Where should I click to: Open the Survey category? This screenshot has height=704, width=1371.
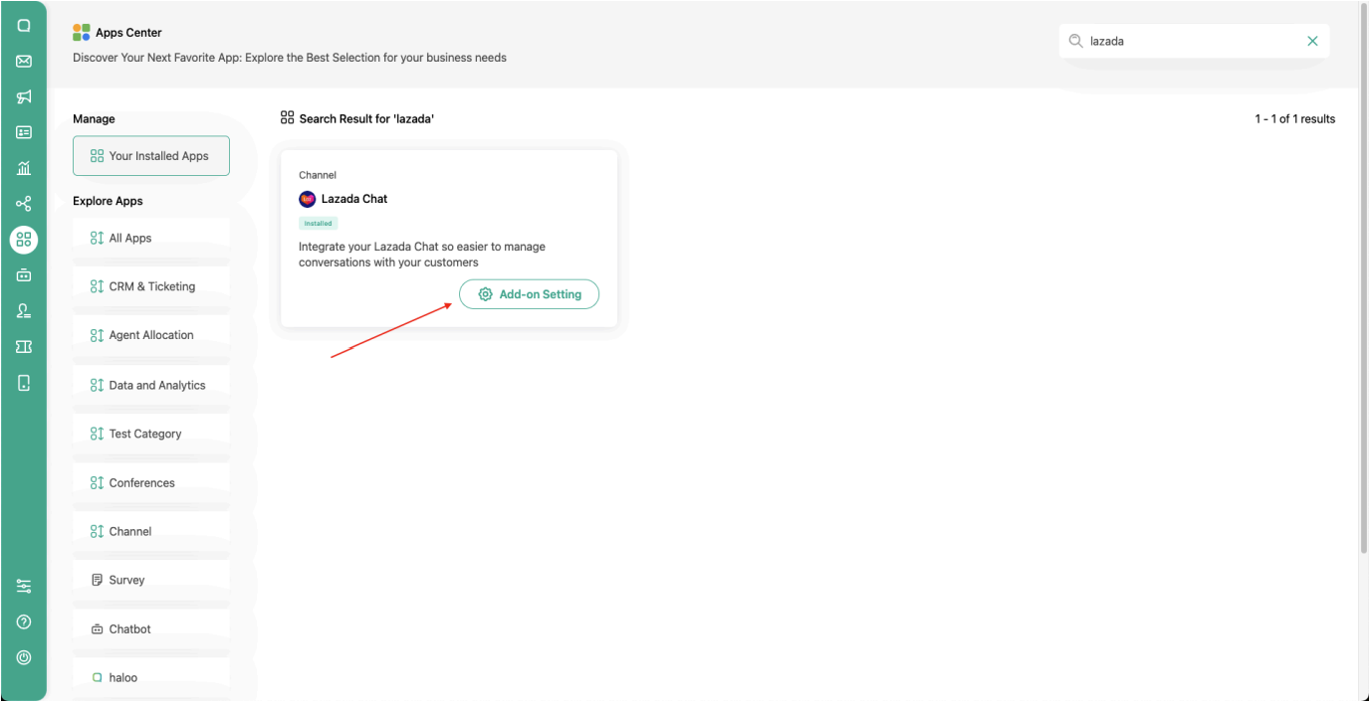click(x=151, y=581)
